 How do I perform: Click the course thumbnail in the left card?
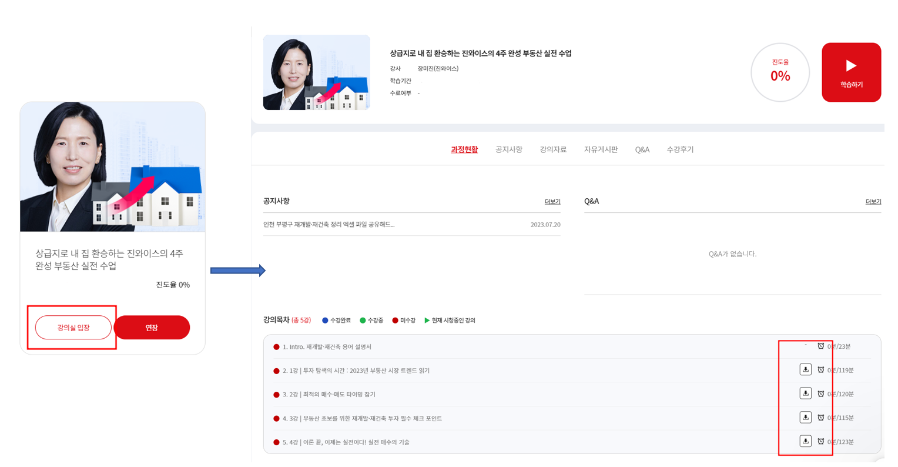coord(112,168)
